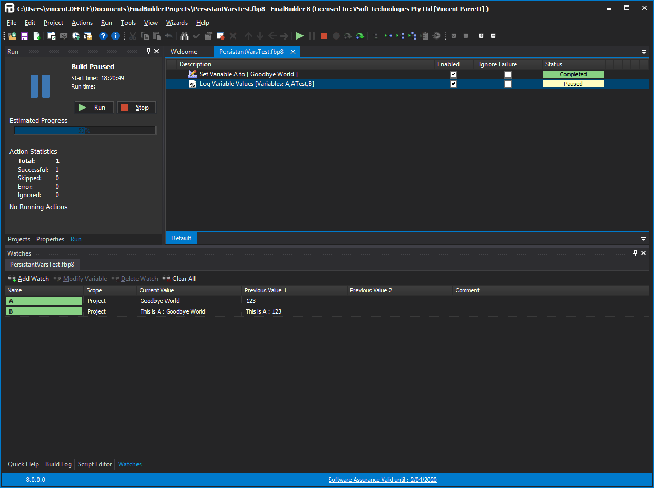Start the build with the green play icon
654x488 pixels.
click(x=300, y=36)
